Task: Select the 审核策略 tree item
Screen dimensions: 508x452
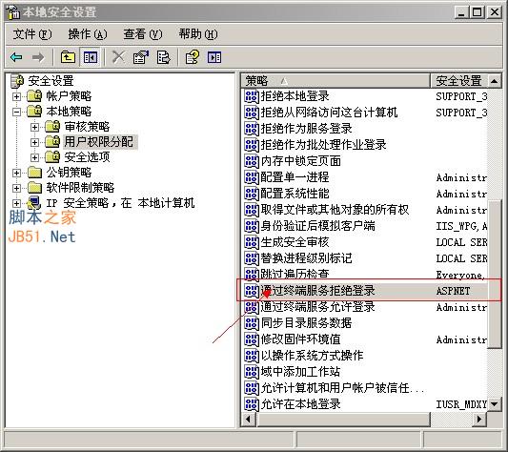Action: tap(87, 127)
